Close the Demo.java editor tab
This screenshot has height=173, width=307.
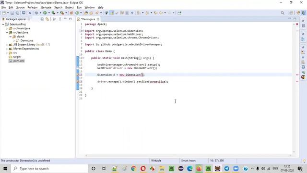98,19
